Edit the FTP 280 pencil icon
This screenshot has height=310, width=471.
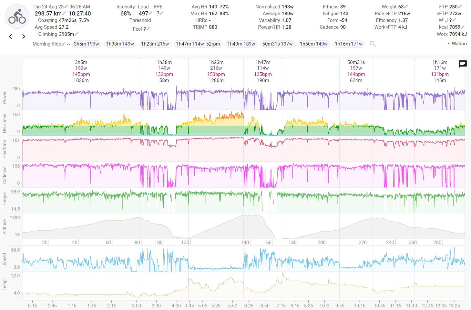[x=460, y=6]
